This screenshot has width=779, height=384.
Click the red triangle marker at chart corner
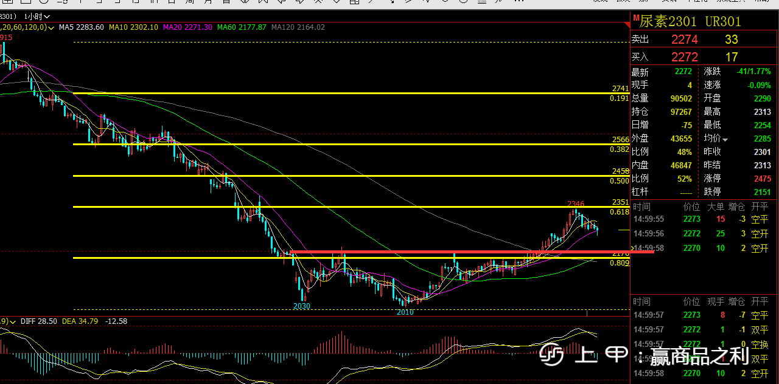(x=627, y=25)
